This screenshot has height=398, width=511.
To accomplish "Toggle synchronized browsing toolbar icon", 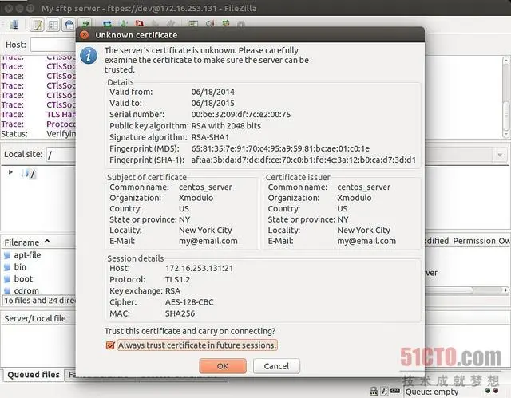I will (x=225, y=23).
